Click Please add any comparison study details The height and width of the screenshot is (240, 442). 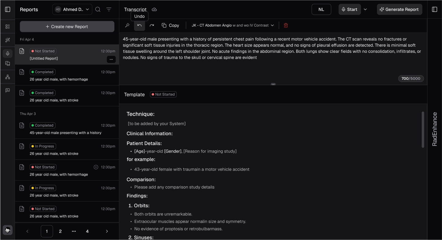pyautogui.click(x=174, y=187)
